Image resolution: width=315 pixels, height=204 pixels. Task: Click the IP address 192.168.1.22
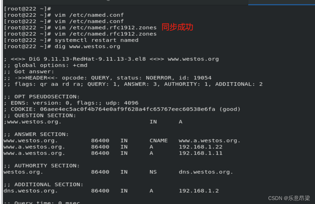[201, 147]
